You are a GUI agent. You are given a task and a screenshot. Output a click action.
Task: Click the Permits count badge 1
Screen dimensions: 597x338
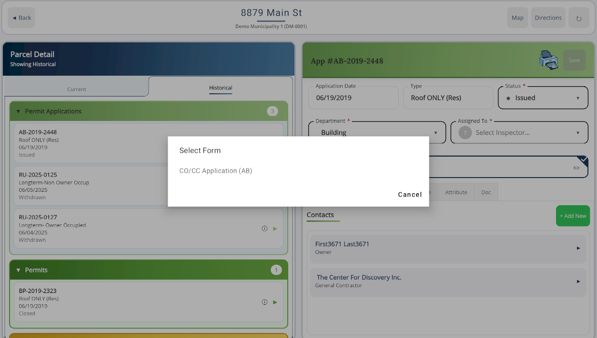[x=276, y=270]
